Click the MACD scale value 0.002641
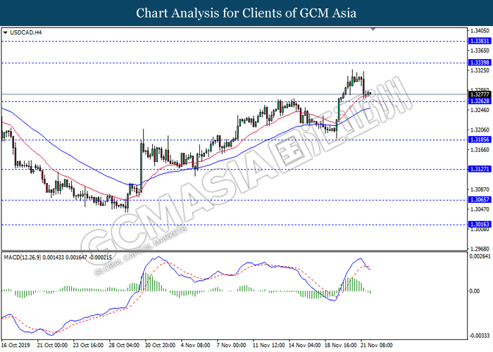The height and width of the screenshot is (352, 493). click(x=480, y=256)
